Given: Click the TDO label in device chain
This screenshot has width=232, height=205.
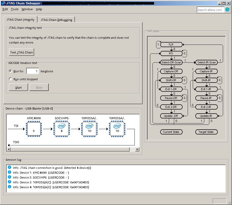Looking at the screenshot, I should (x=16, y=142).
